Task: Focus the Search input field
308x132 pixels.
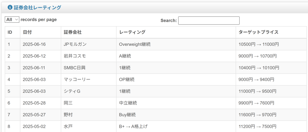Action: point(209,20)
